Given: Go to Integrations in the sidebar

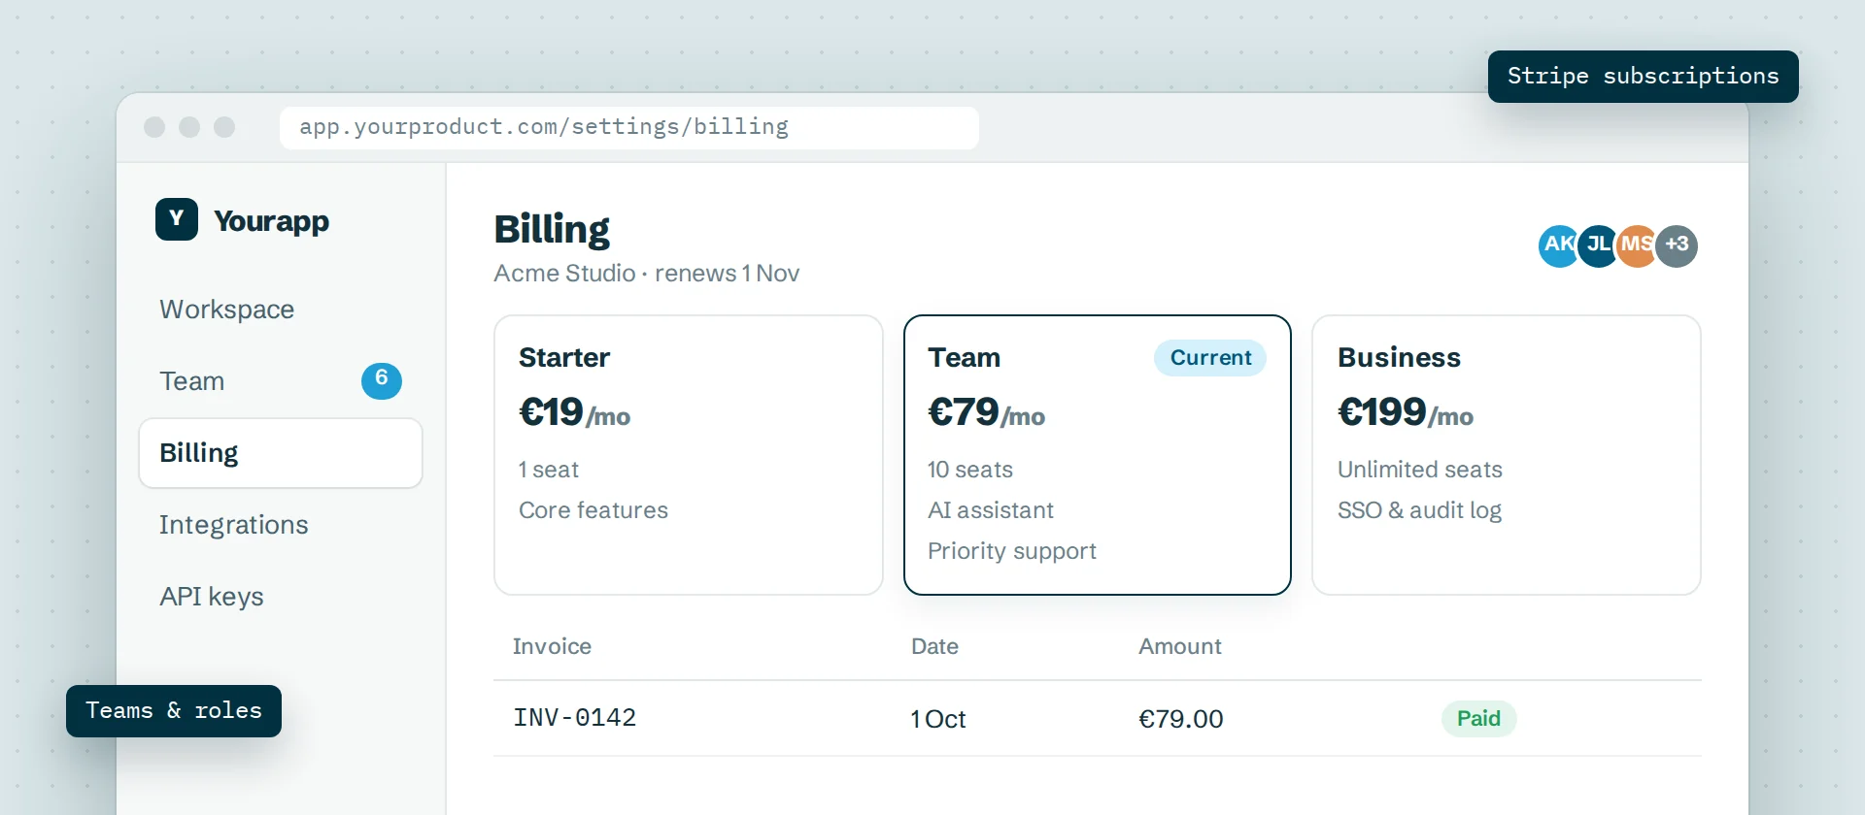Looking at the screenshot, I should (233, 525).
